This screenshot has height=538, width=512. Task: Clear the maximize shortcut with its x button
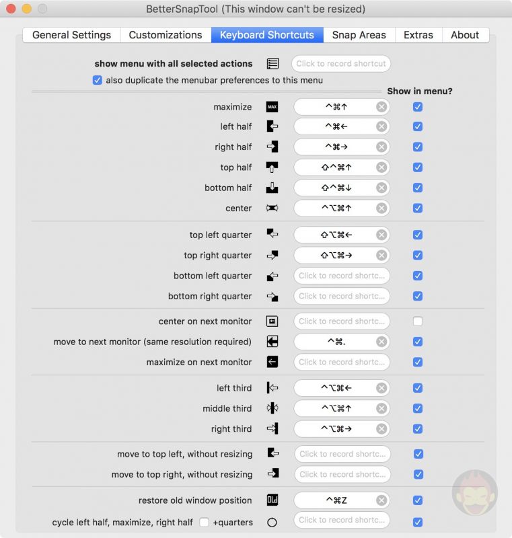[x=381, y=106]
